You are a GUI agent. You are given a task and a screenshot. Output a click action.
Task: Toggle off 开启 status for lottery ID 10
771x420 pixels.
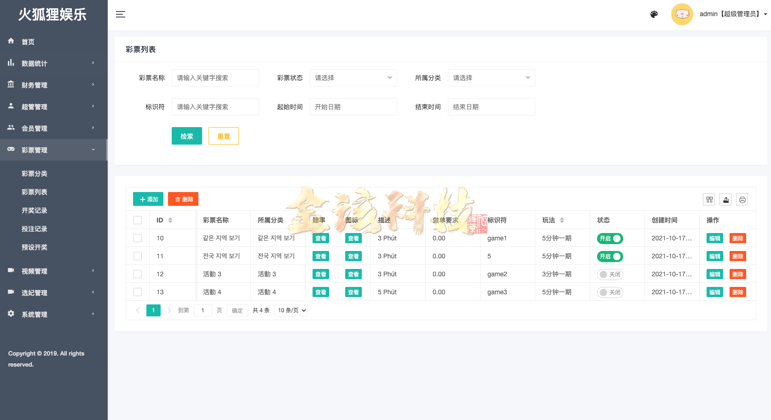(x=610, y=238)
